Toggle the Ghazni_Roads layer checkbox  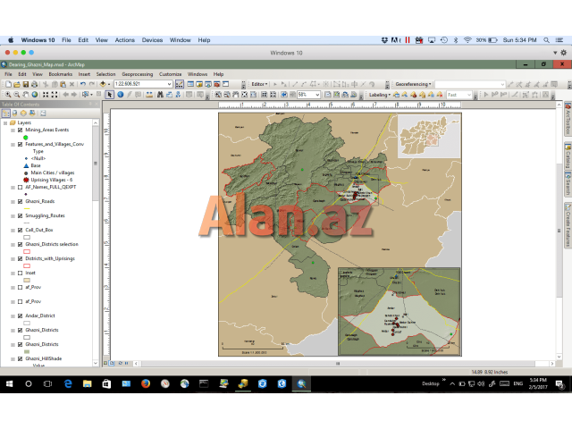coord(20,201)
